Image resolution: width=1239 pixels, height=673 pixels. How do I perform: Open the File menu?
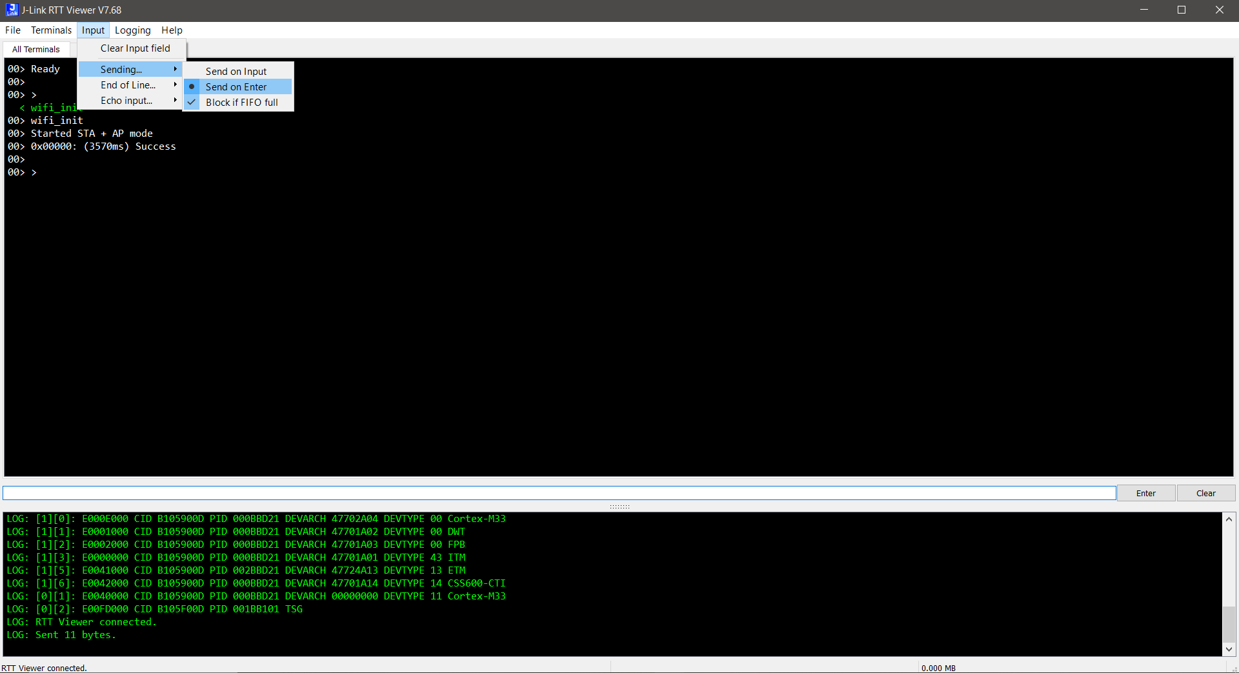pyautogui.click(x=12, y=30)
